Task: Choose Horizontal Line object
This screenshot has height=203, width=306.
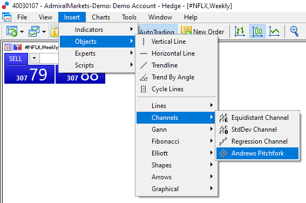Action: coord(176,53)
